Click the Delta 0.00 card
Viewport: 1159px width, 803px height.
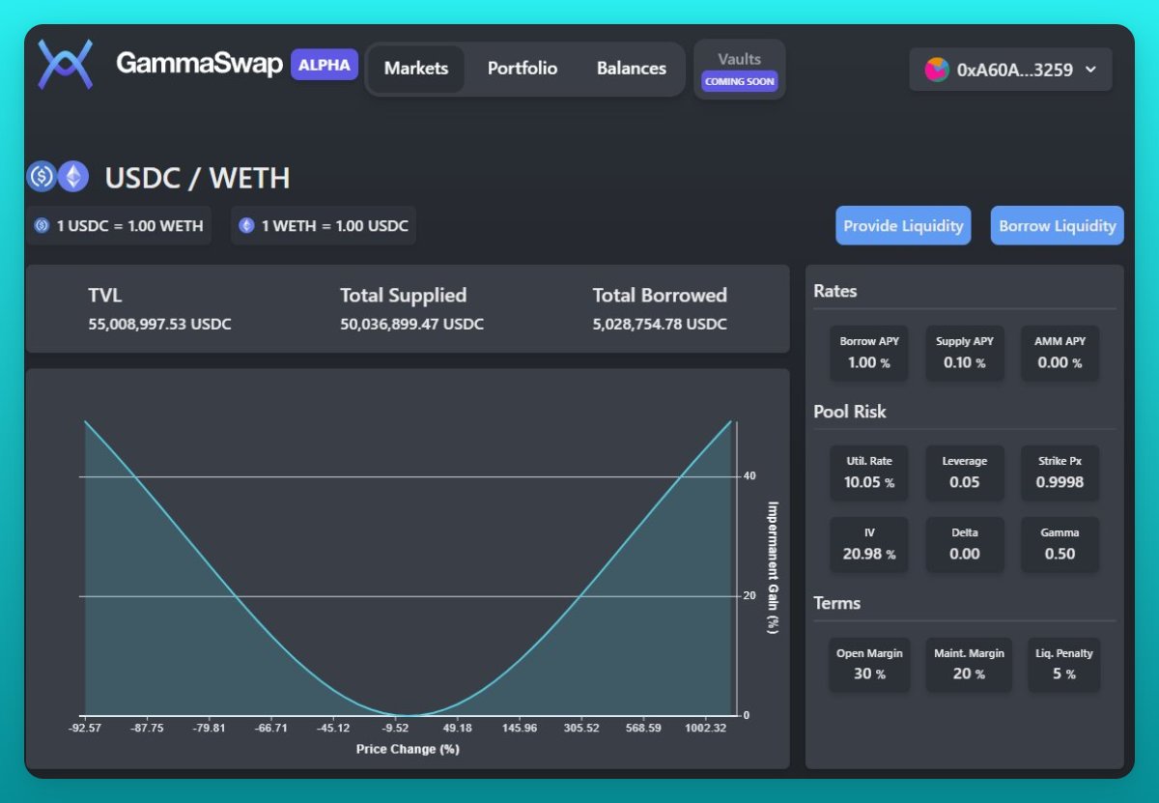(x=965, y=544)
